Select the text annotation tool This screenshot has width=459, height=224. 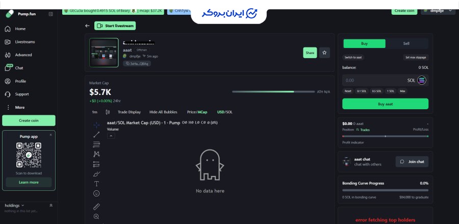tap(96, 183)
